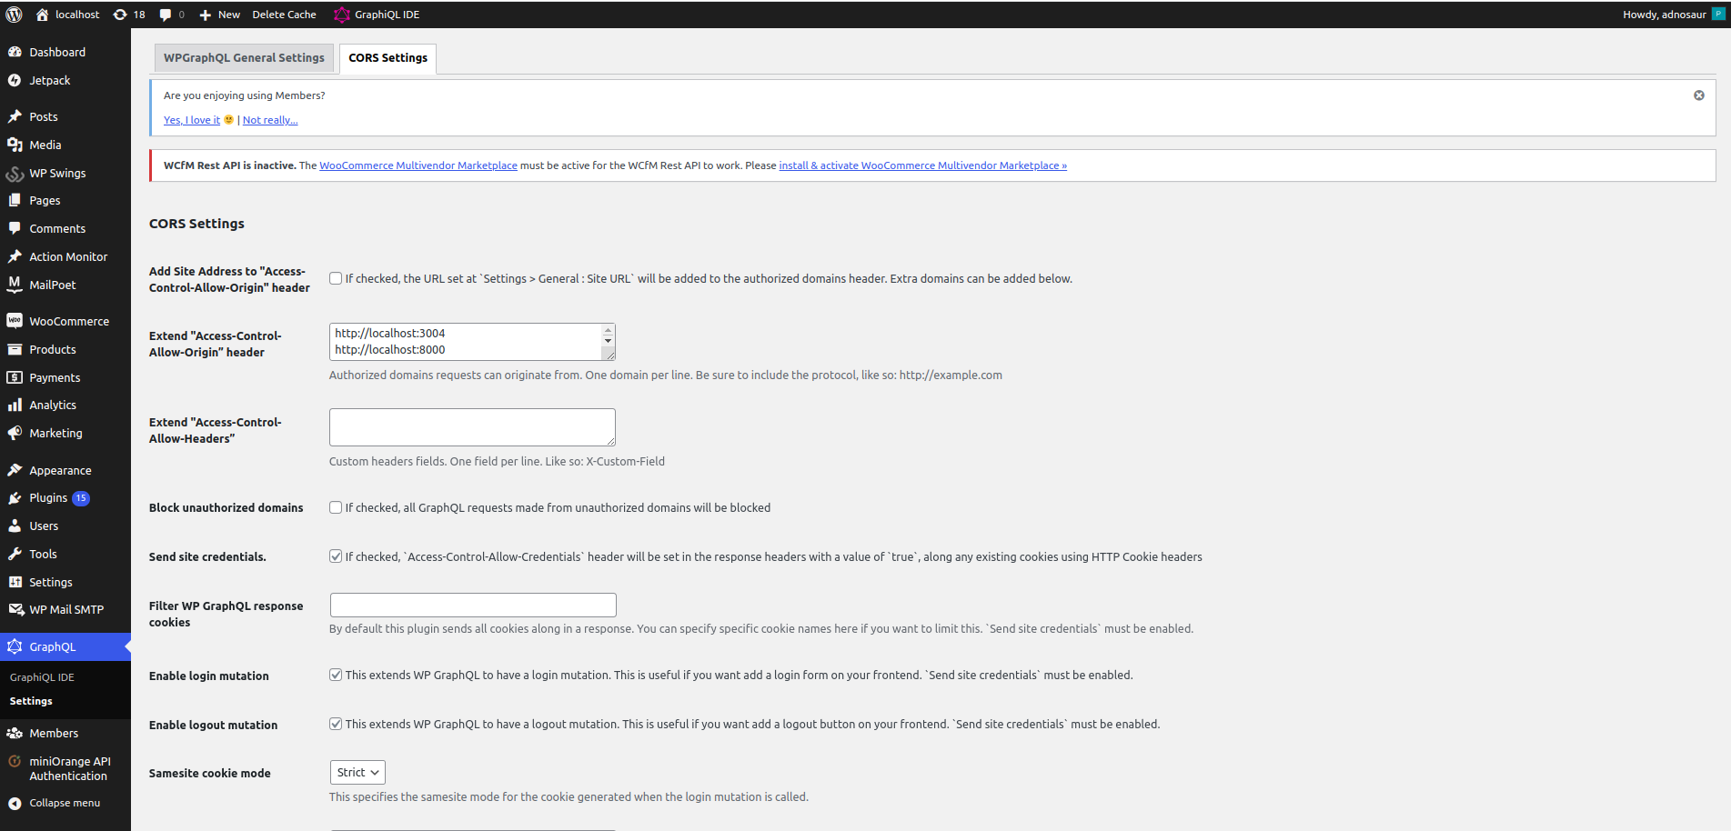Viewport: 1731px width, 831px height.
Task: Click the Tools wrench icon
Action: tap(15, 554)
